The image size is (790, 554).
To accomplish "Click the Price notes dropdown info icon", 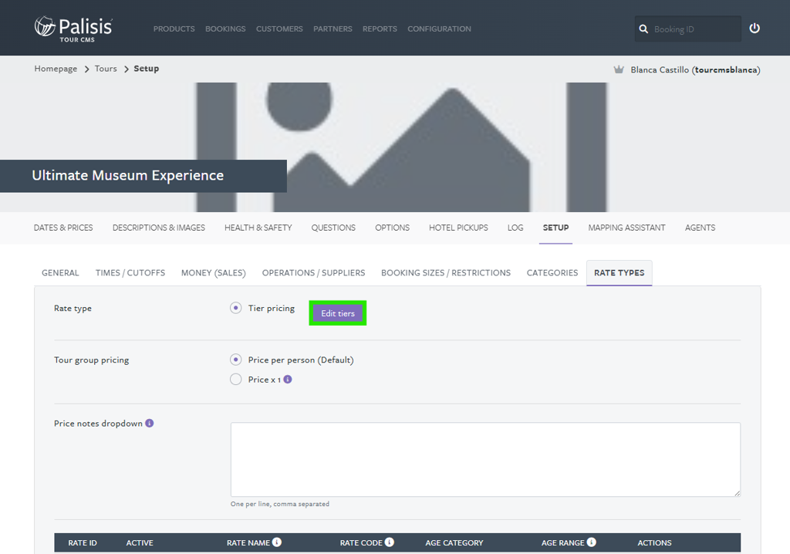I will [x=150, y=423].
